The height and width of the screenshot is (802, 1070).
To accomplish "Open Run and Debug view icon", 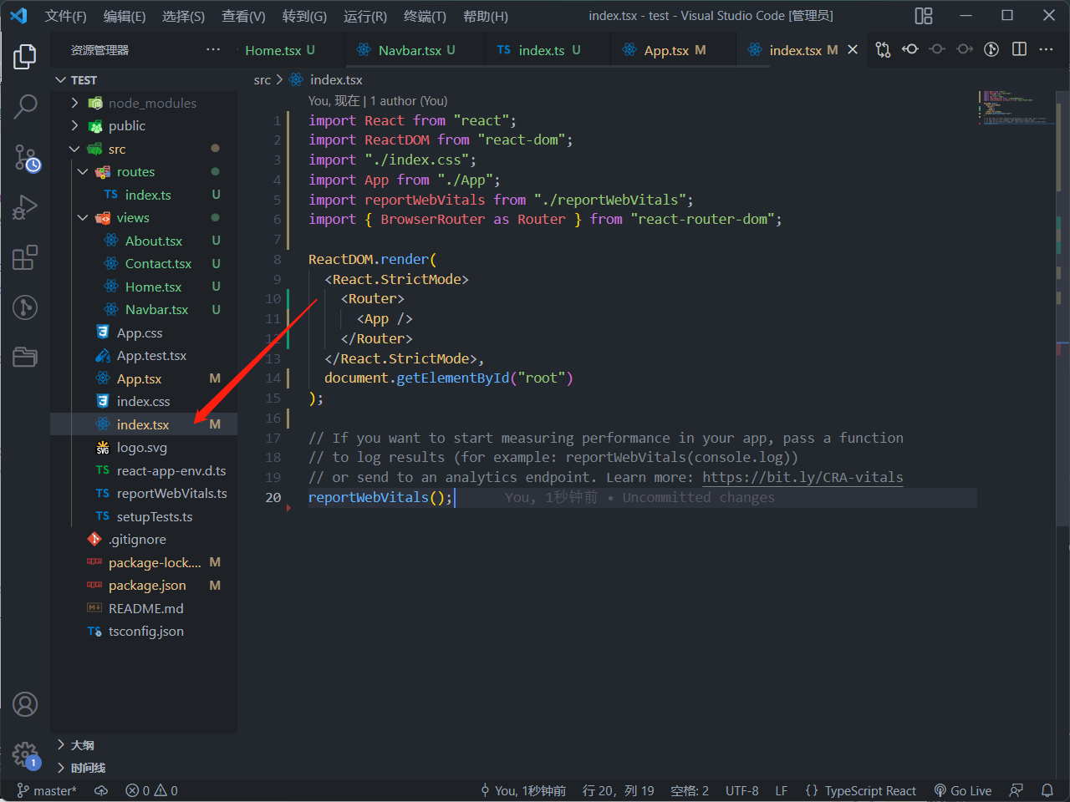I will coord(25,207).
